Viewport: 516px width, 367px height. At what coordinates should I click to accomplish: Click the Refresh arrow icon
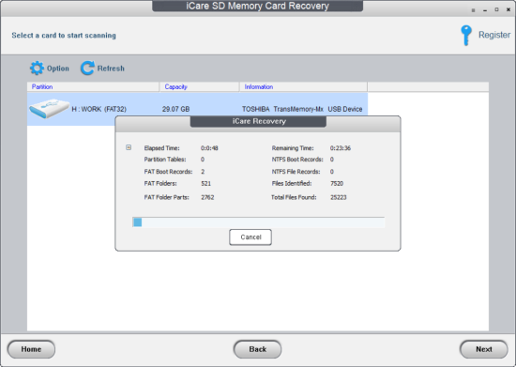click(x=87, y=69)
